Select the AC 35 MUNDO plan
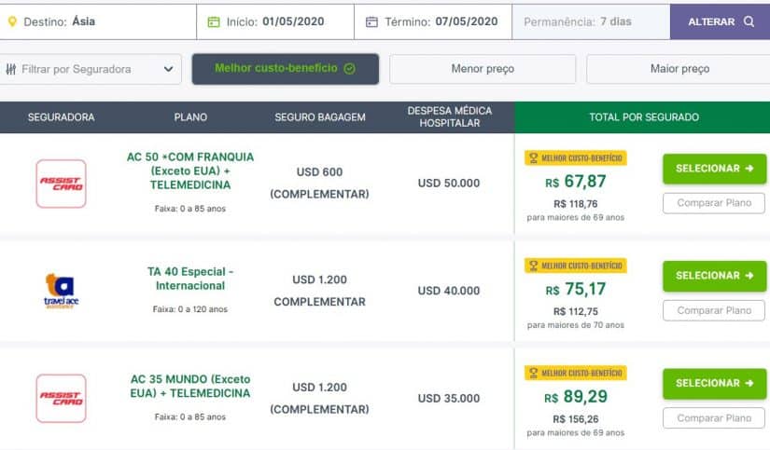 point(715,383)
